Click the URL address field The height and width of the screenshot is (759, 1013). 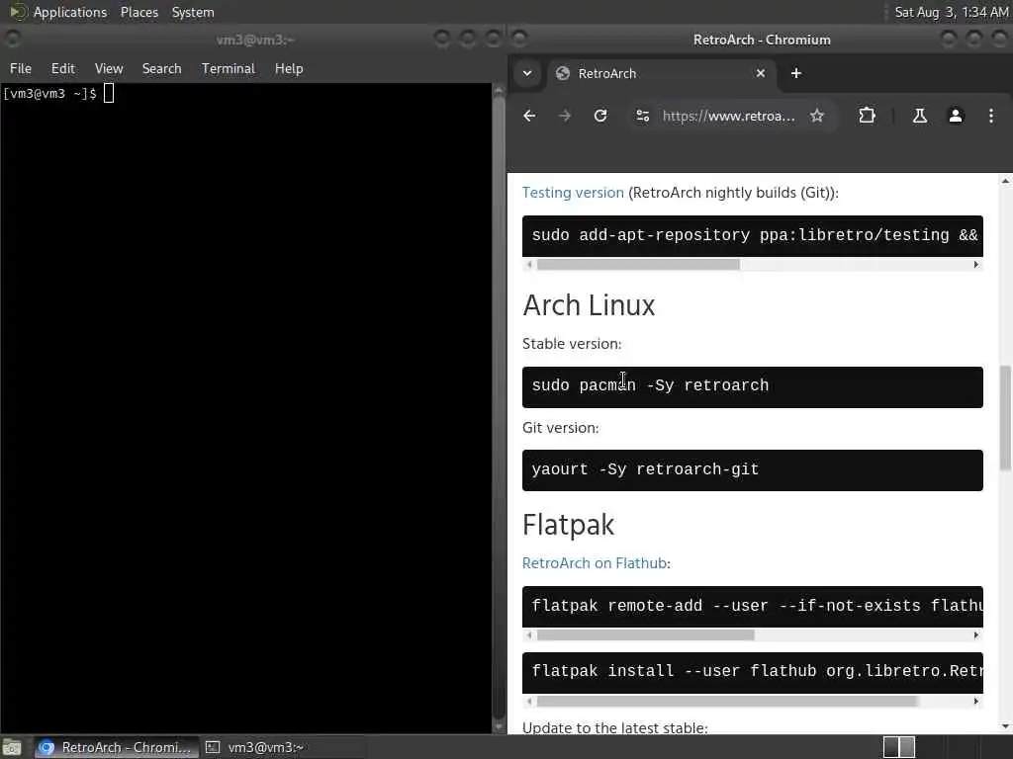[x=728, y=117]
